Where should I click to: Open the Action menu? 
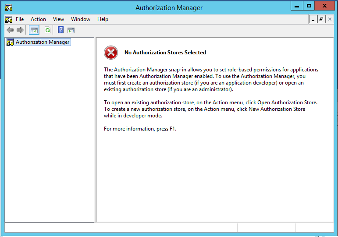click(x=38, y=19)
